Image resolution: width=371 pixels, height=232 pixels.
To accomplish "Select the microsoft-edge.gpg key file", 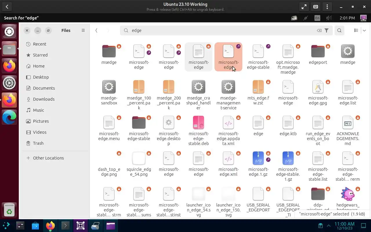I will (318, 87).
